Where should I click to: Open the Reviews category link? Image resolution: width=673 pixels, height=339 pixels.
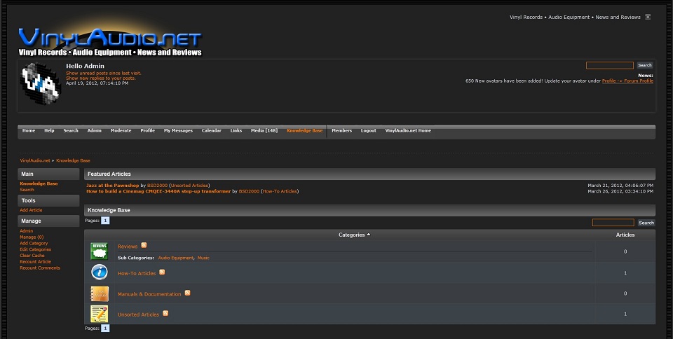(128, 247)
